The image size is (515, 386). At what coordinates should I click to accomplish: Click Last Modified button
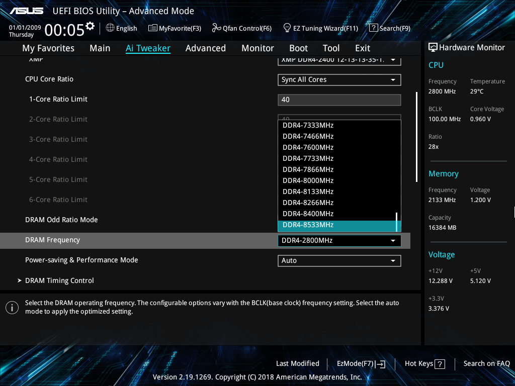298,363
